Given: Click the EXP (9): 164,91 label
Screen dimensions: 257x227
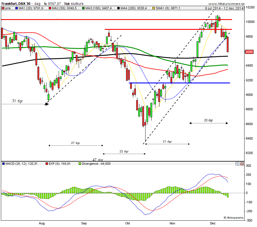Looking at the screenshot, I should pyautogui.click(x=60, y=164).
